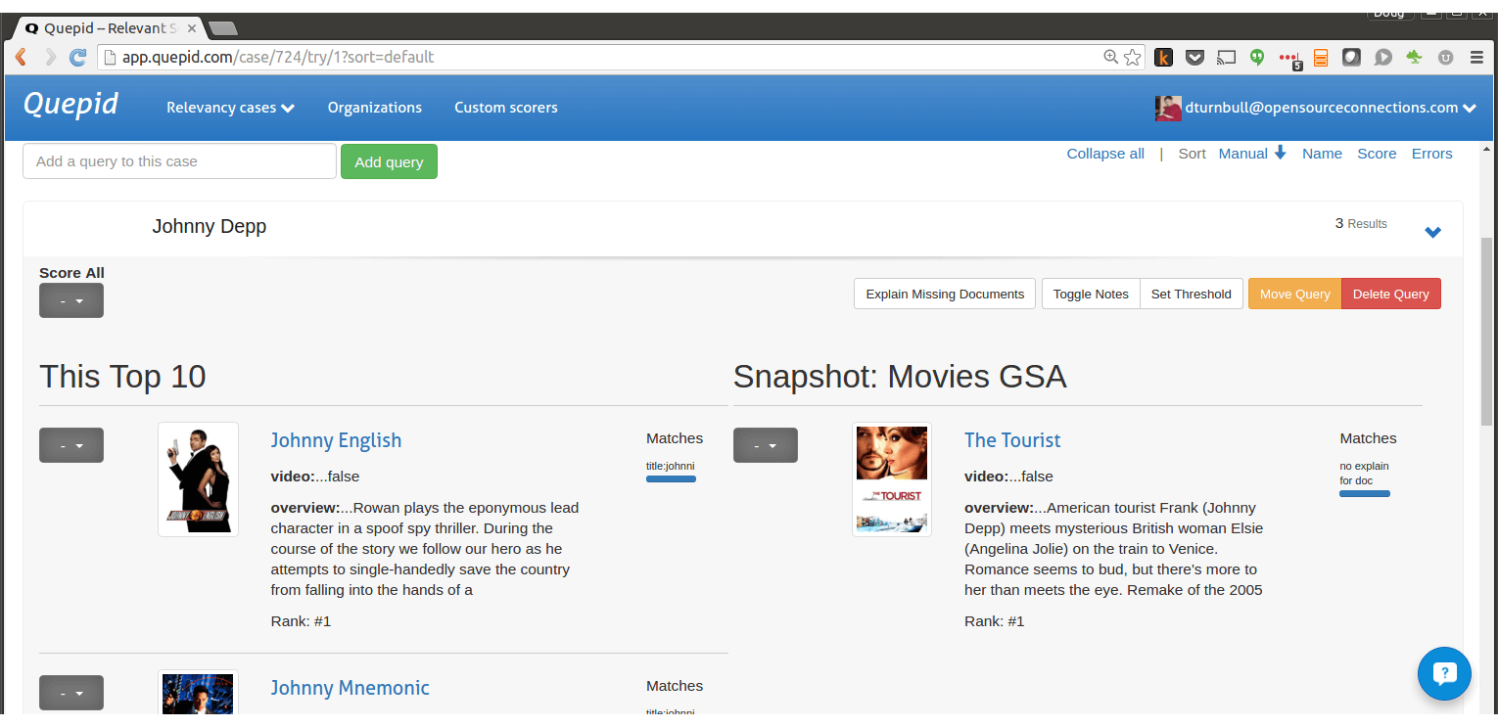Open the Chrome hamburger menu

[x=1476, y=58]
